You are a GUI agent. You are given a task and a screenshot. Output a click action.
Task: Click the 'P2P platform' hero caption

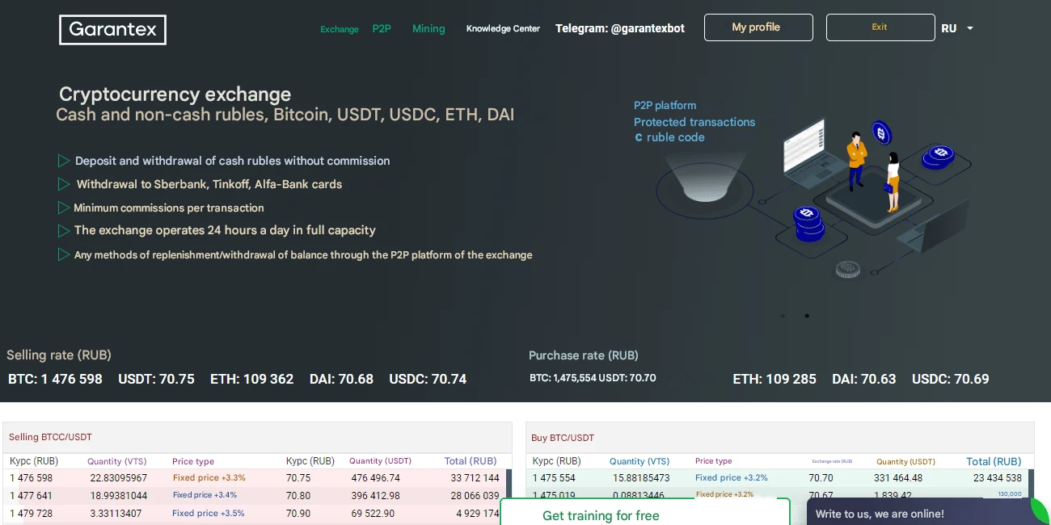point(665,105)
